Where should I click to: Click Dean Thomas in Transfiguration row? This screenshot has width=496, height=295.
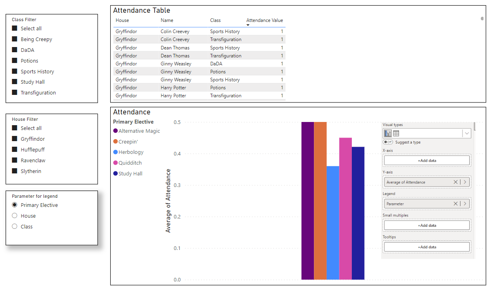click(x=175, y=56)
